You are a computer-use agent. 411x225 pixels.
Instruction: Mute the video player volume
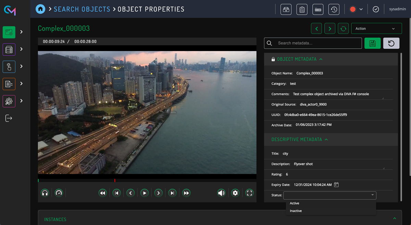(x=221, y=193)
